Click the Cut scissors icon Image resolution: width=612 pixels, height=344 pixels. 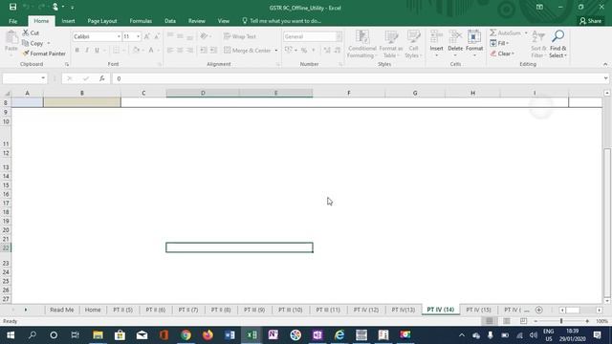click(26, 32)
